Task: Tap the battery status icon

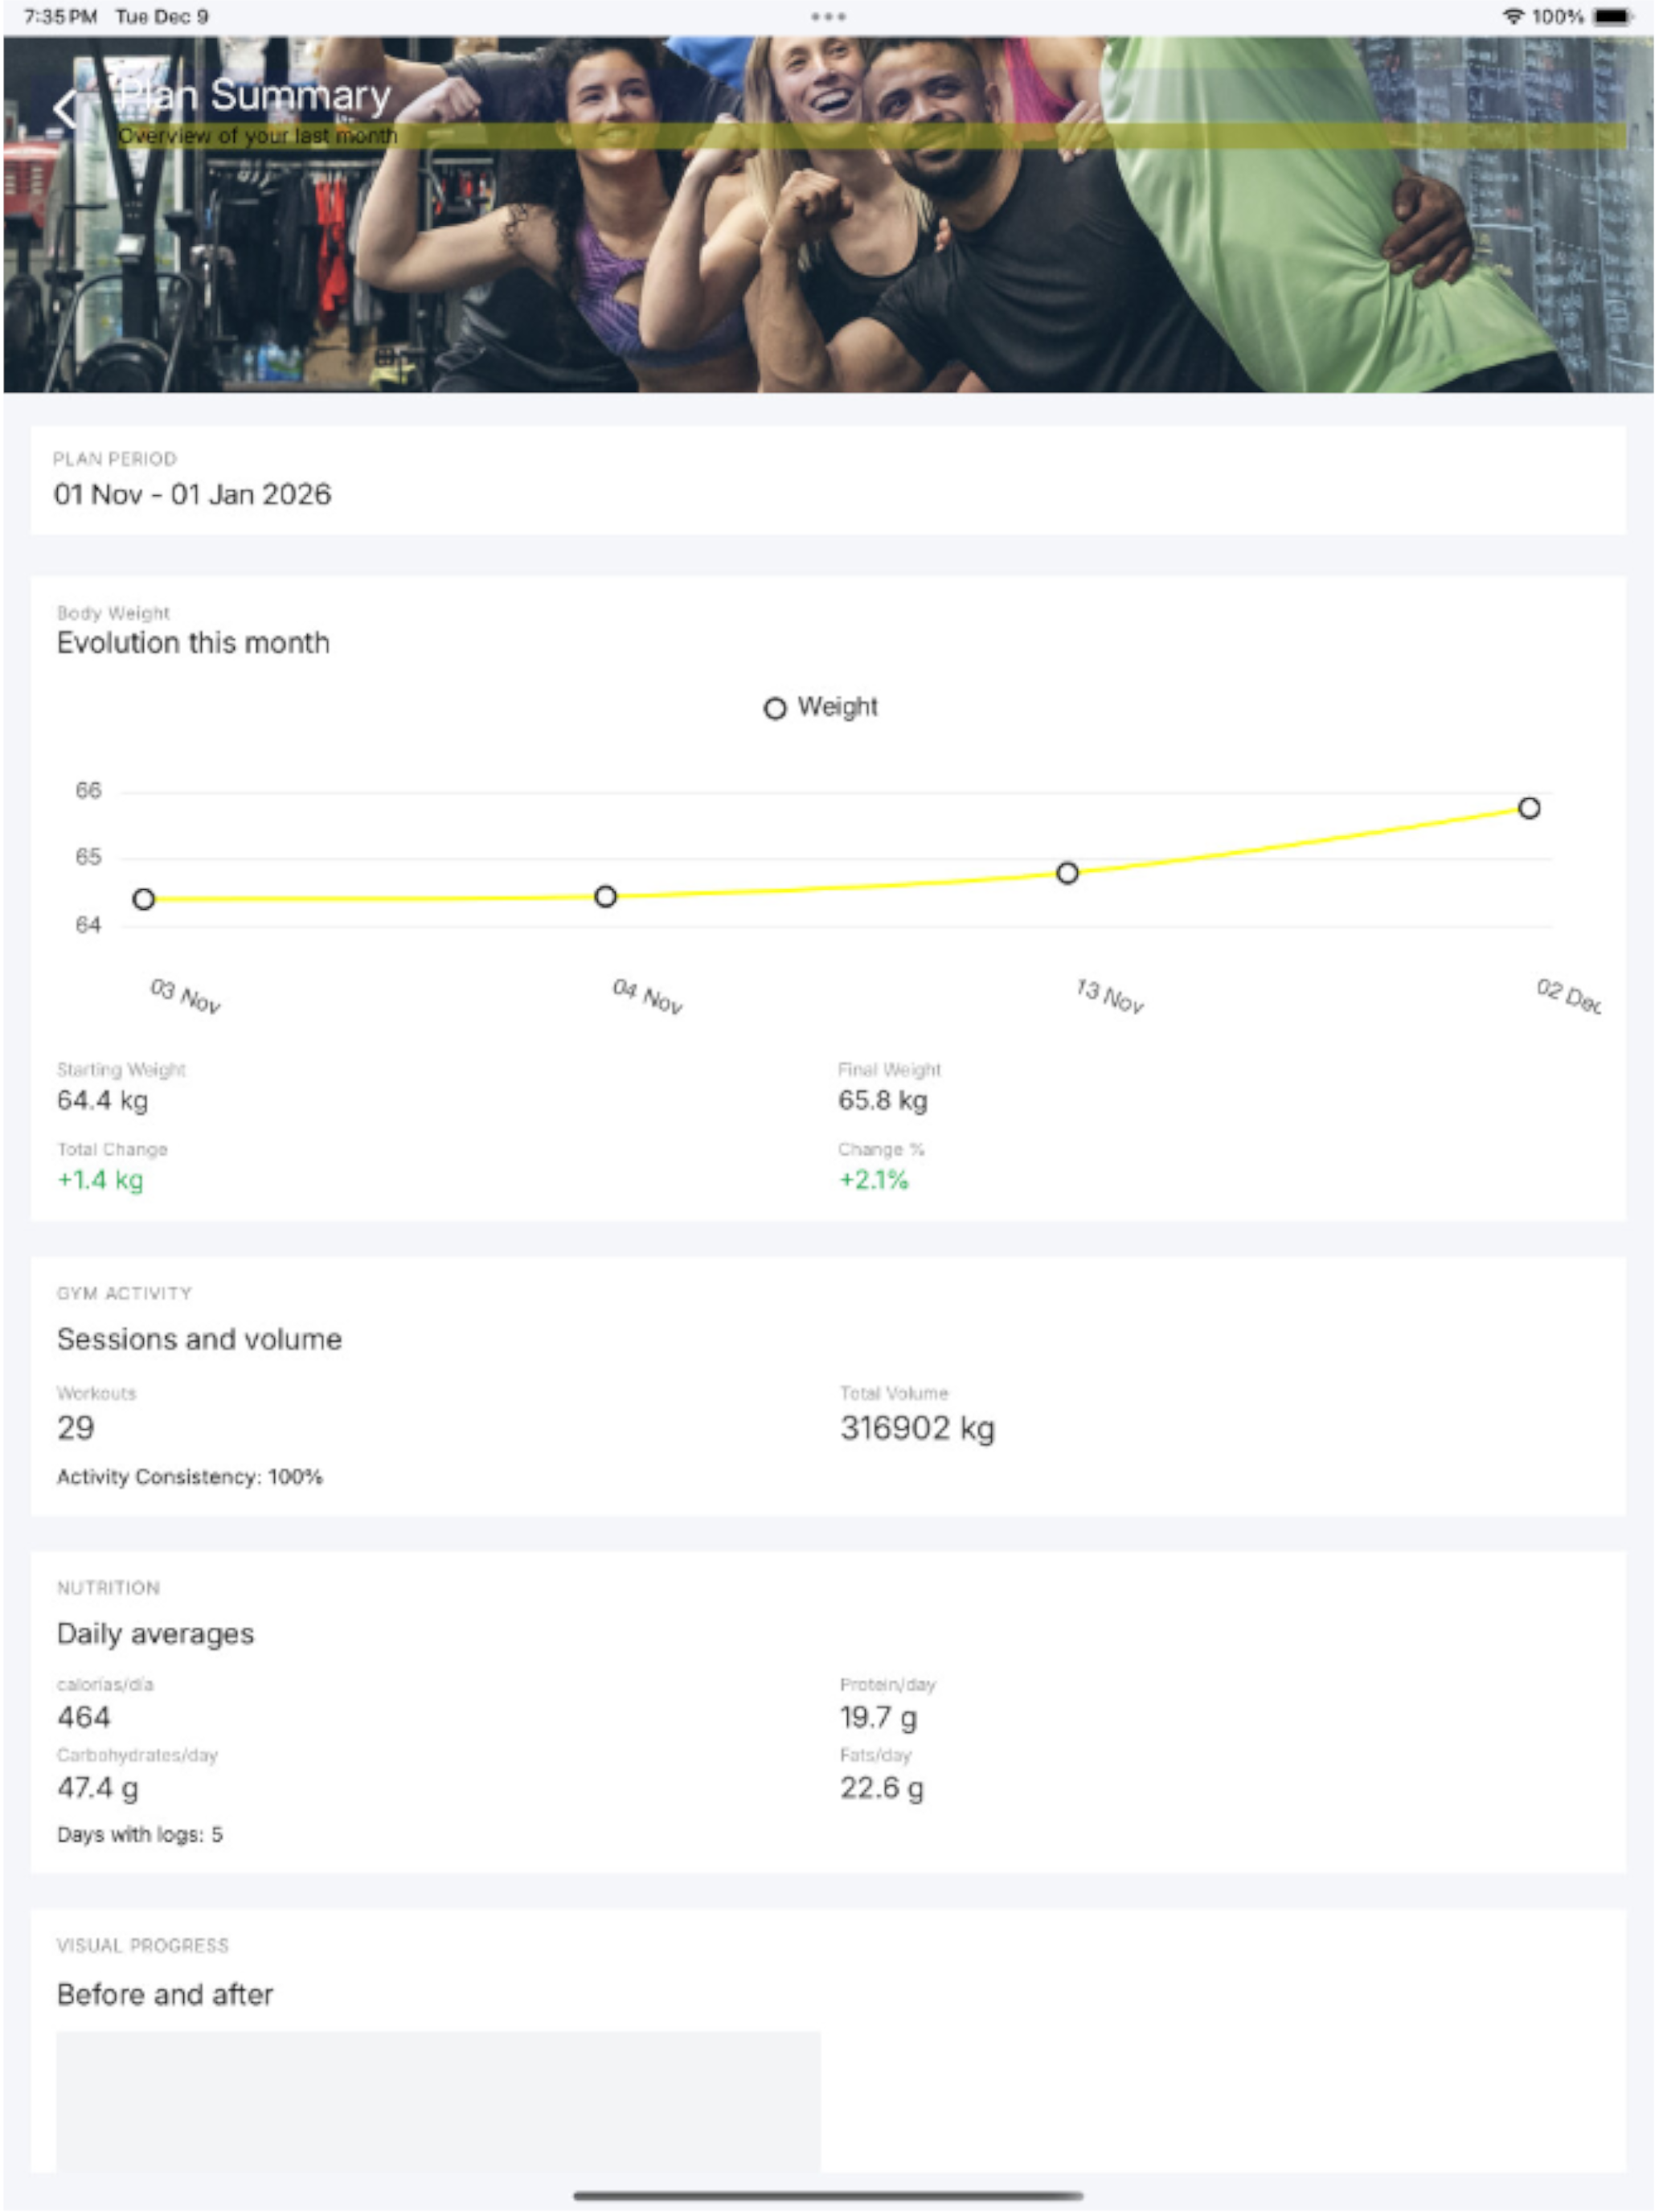Action: pyautogui.click(x=1613, y=16)
